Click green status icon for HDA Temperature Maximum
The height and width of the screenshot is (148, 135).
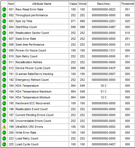click(x=4, y=91)
